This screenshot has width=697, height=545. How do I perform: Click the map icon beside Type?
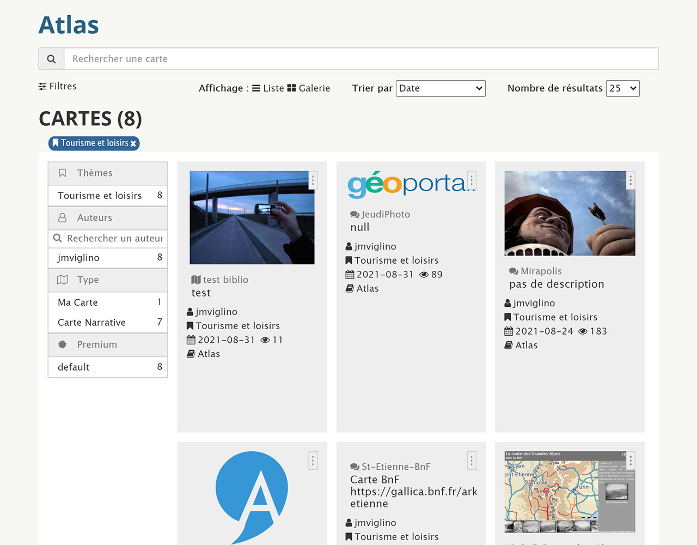pyautogui.click(x=62, y=280)
